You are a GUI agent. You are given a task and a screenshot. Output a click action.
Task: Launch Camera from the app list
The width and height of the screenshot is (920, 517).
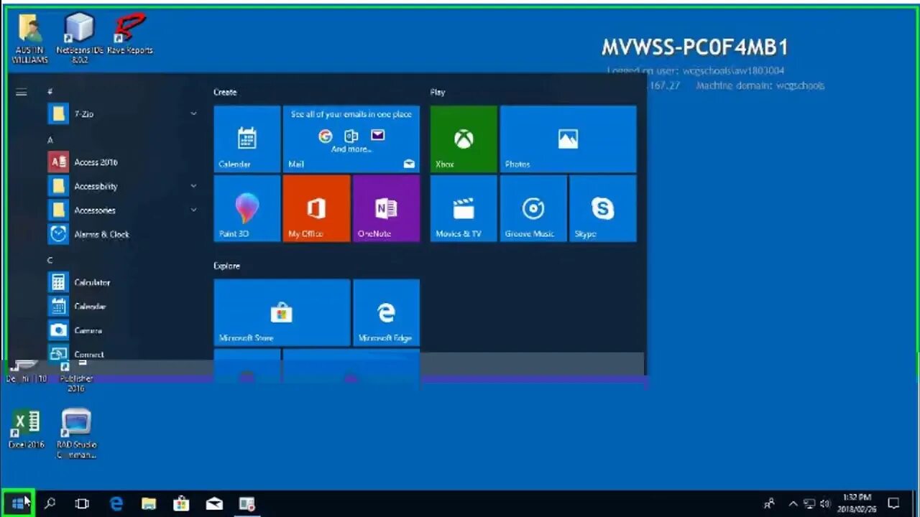(122, 330)
